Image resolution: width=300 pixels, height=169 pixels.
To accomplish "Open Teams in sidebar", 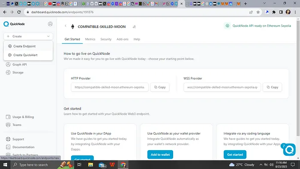I will pos(17,125).
